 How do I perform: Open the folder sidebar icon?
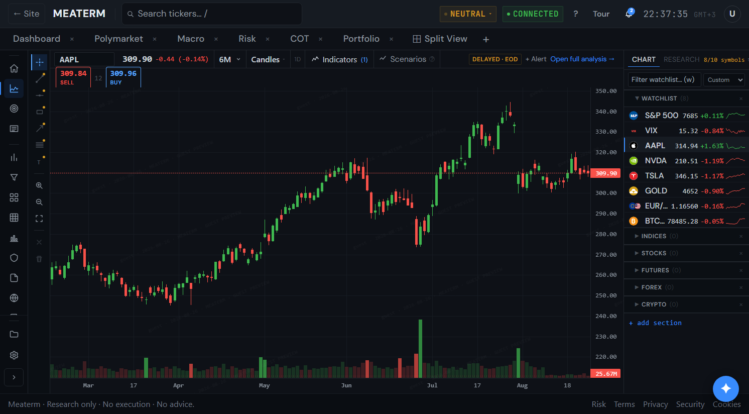(x=14, y=334)
